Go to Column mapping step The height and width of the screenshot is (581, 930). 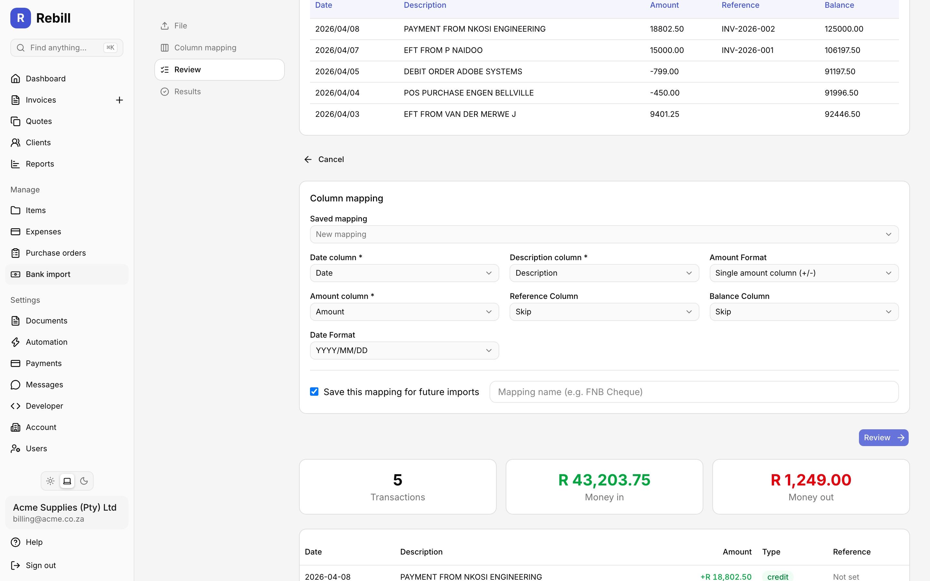[220, 48]
